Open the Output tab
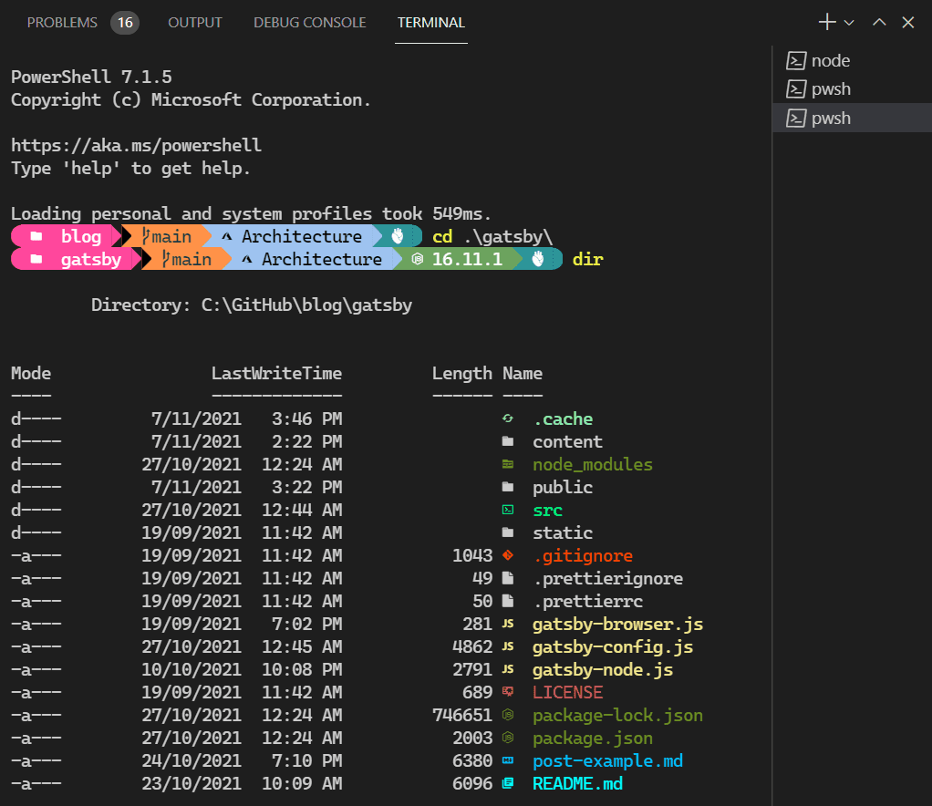The image size is (932, 806). pos(195,23)
